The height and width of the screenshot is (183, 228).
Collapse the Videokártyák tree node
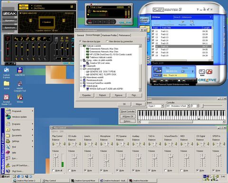click(x=81, y=86)
